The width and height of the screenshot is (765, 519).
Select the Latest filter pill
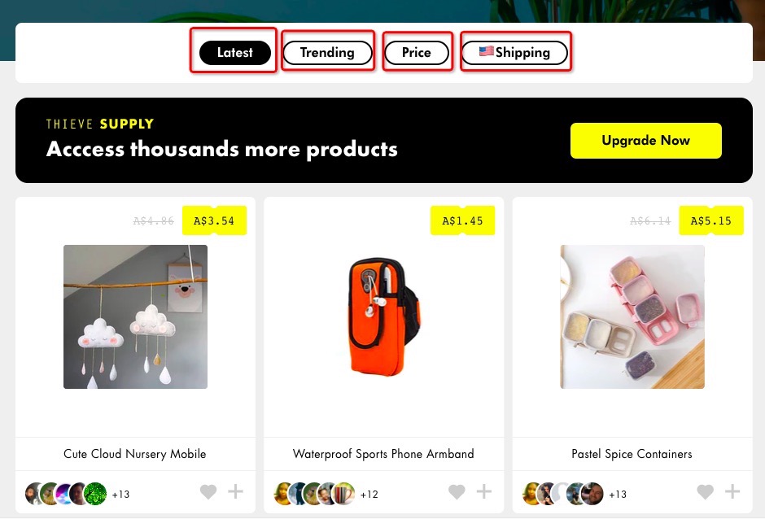click(x=235, y=53)
